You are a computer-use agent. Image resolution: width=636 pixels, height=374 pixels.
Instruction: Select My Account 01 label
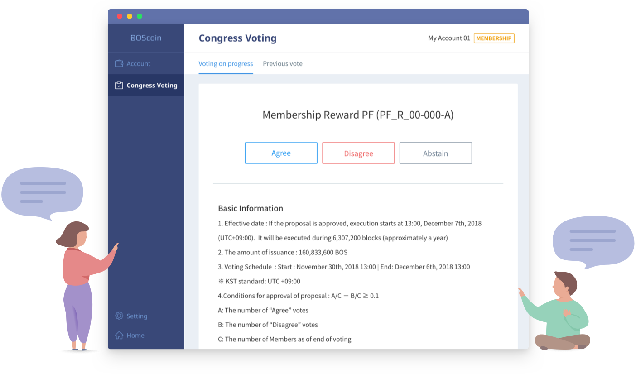point(449,38)
